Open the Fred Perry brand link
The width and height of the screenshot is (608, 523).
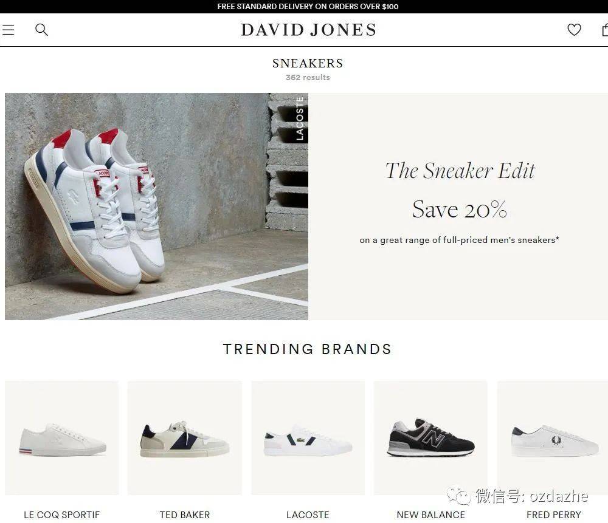(554, 515)
